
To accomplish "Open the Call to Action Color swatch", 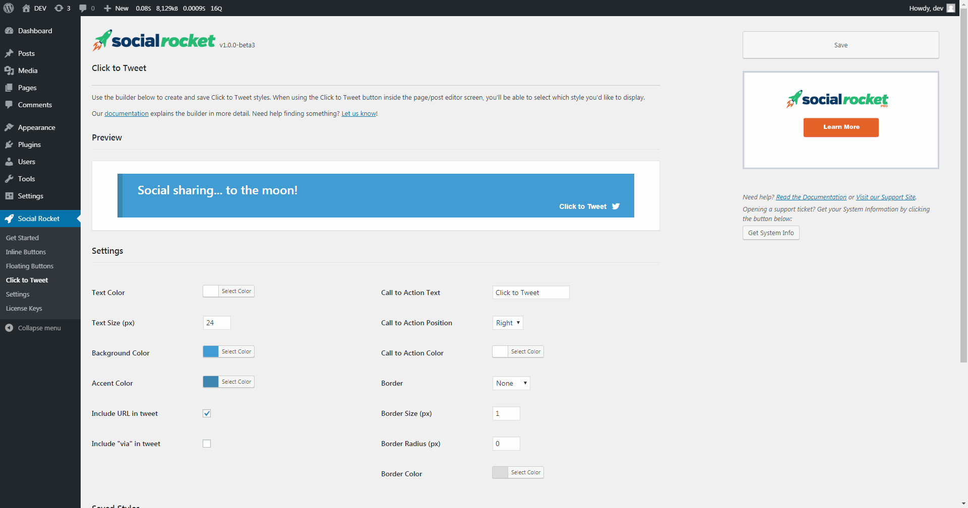I will (518, 351).
